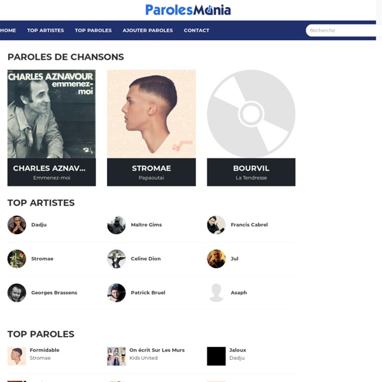Click the Asaph placeholder avatar
The image size is (382, 382).
(x=216, y=293)
